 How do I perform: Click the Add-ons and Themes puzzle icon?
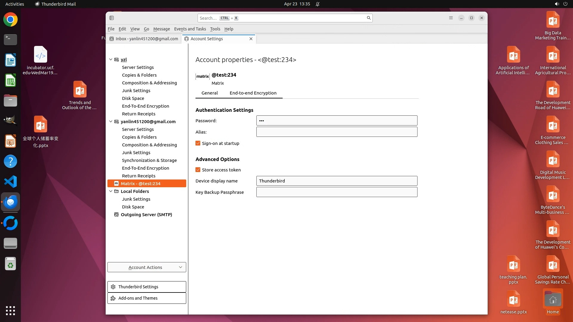click(113, 298)
